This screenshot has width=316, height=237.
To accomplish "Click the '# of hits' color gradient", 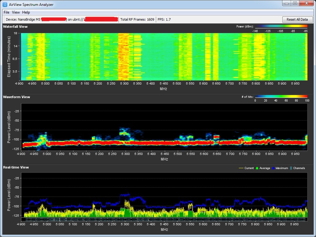I will [x=281, y=97].
